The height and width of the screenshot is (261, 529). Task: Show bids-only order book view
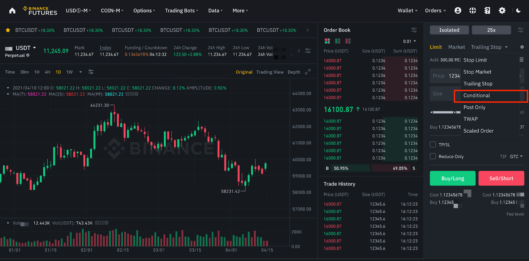click(x=338, y=41)
